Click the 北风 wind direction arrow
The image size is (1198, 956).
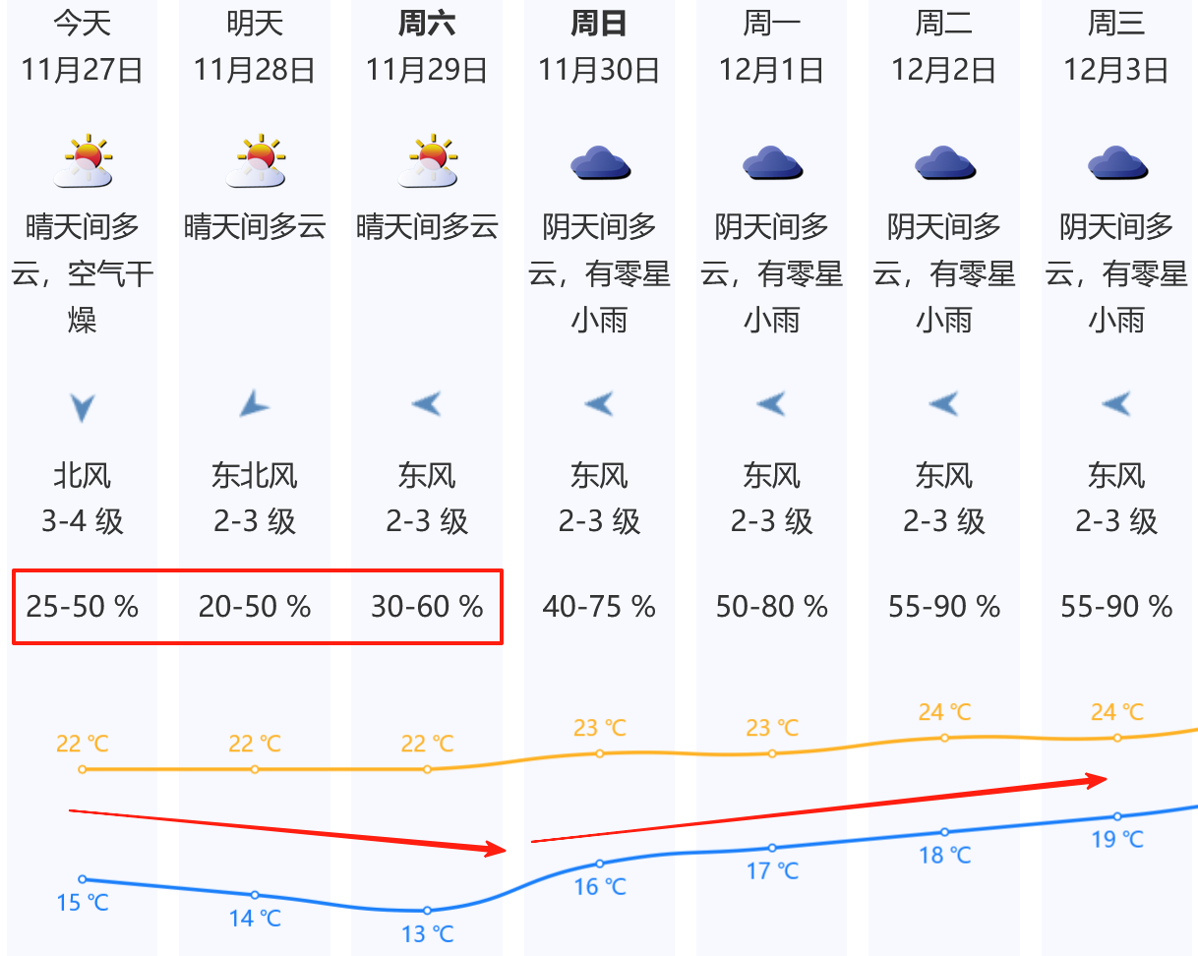coord(83,405)
